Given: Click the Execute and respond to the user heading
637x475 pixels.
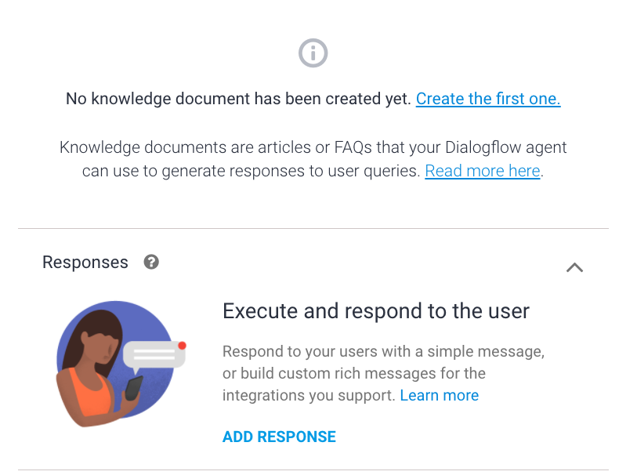Looking at the screenshot, I should pos(375,311).
